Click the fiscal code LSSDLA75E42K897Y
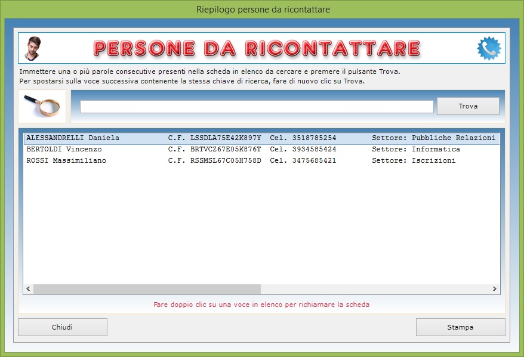The height and width of the screenshot is (357, 524). [x=226, y=138]
